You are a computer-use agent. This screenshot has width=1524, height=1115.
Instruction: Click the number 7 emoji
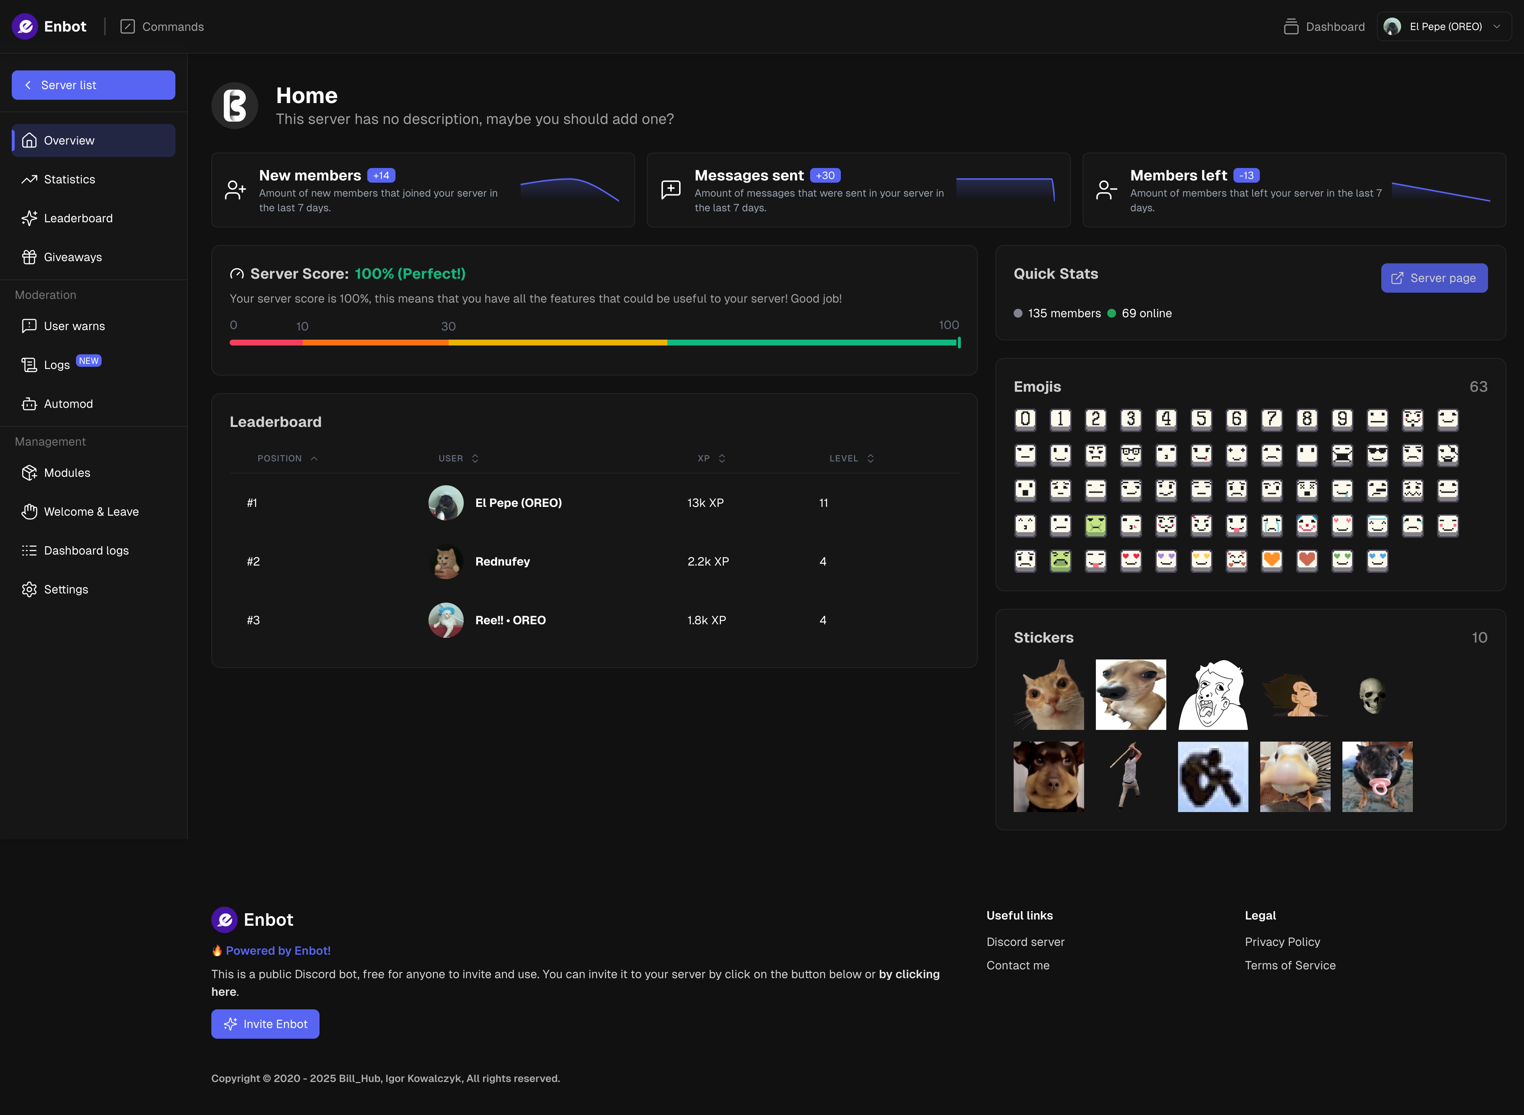pos(1272,419)
